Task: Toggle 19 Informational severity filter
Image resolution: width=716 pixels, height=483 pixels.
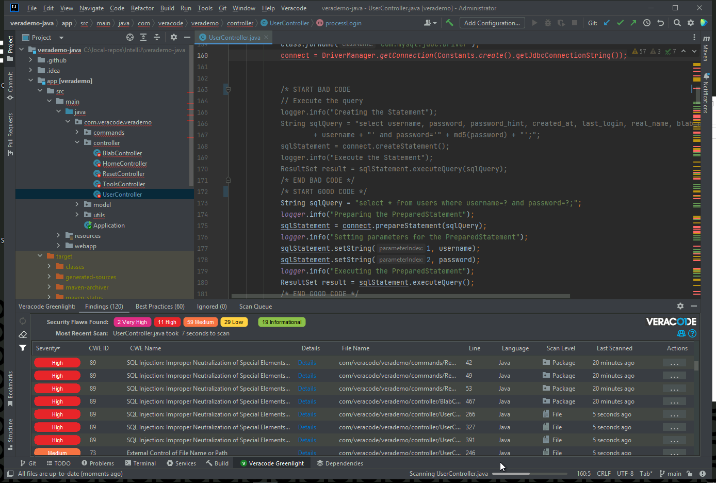Action: 282,322
